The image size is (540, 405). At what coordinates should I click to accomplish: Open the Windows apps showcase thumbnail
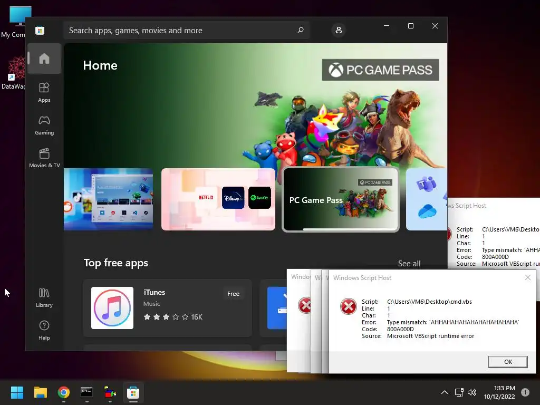[108, 199]
